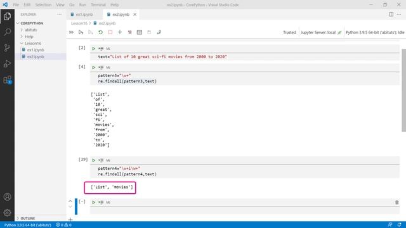Run cells above the current cell
This screenshot has width=406, height=228.
(81, 32)
